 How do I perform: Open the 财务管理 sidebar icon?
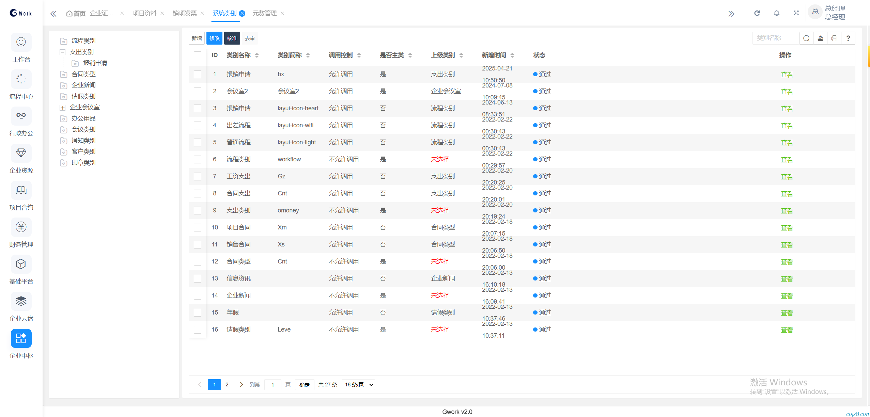21,227
